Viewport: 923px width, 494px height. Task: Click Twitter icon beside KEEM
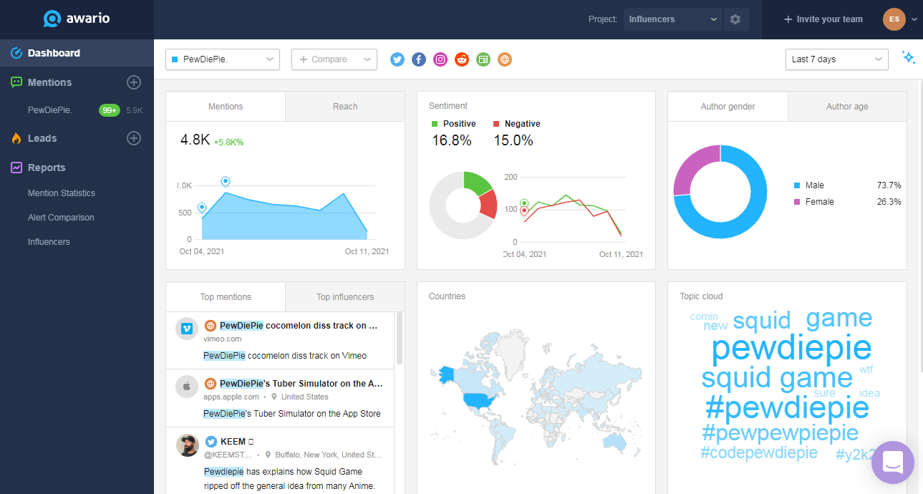tap(211, 442)
